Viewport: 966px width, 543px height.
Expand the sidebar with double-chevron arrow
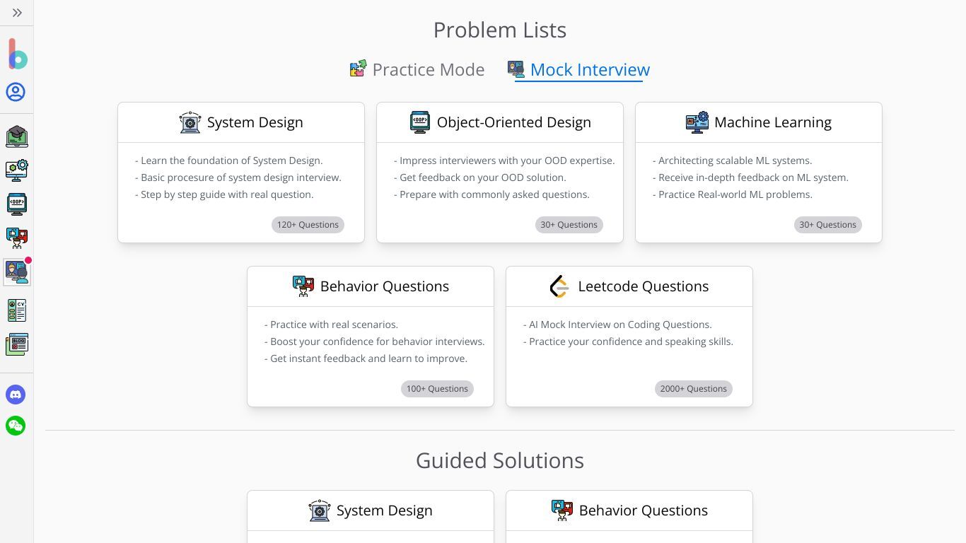coord(17,13)
